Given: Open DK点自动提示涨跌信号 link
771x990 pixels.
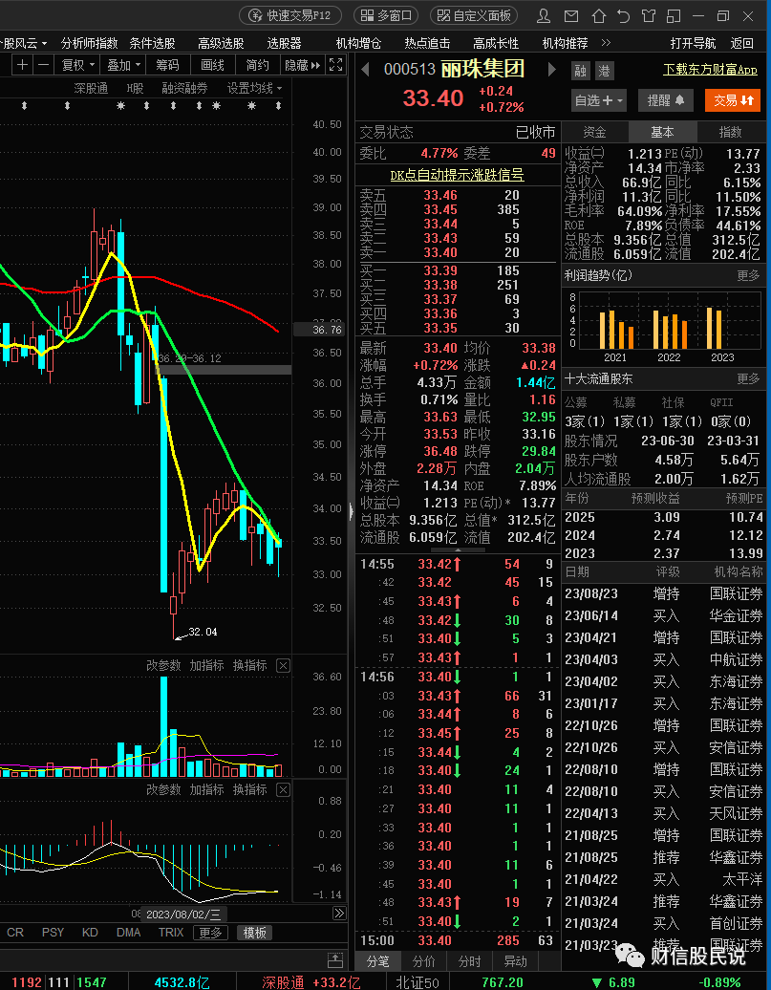Looking at the screenshot, I should [x=458, y=175].
